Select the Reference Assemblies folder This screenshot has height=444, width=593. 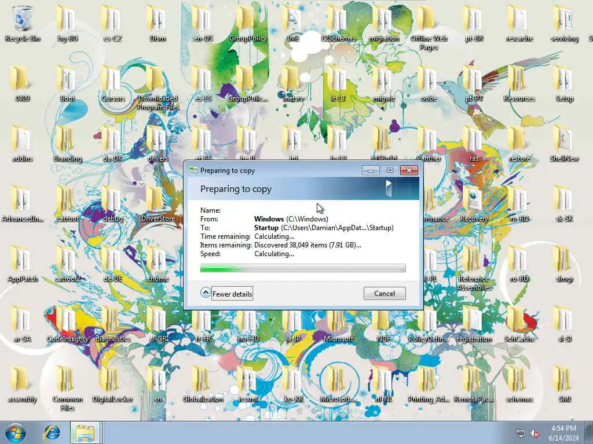point(474,268)
